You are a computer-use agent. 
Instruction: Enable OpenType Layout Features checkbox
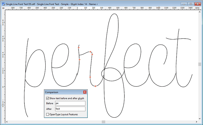[48, 114]
